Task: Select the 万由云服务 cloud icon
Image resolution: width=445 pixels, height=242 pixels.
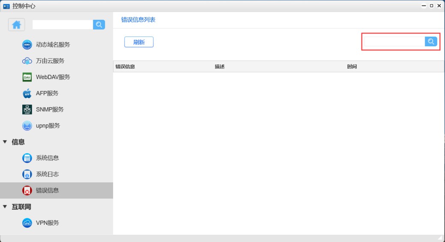Action: click(27, 61)
